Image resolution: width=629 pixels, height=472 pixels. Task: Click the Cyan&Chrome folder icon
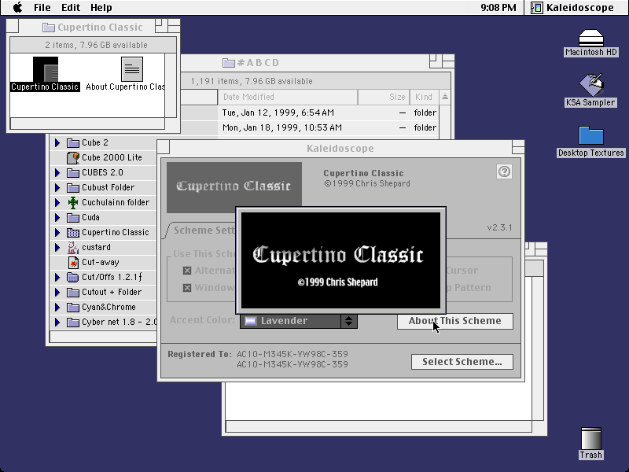(x=73, y=308)
